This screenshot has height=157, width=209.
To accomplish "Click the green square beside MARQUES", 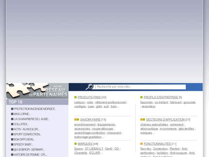I will (x=75, y=144).
